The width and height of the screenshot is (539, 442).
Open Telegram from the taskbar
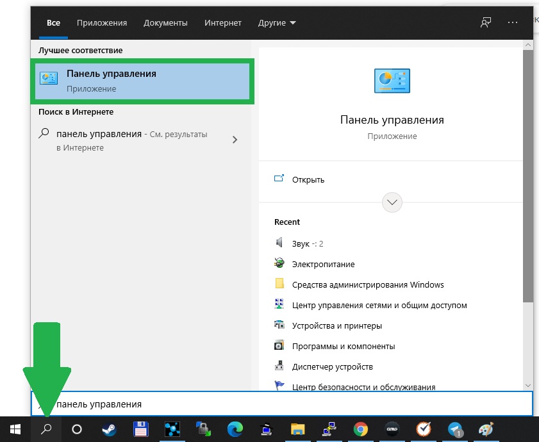(455, 429)
